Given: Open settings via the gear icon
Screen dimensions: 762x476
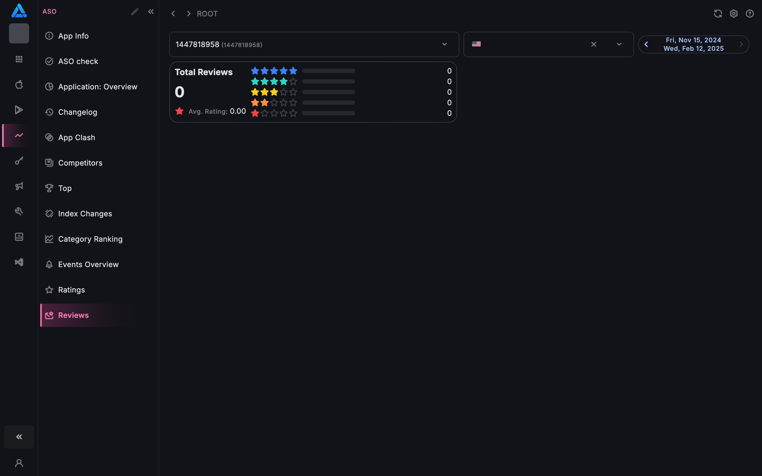Looking at the screenshot, I should point(734,13).
